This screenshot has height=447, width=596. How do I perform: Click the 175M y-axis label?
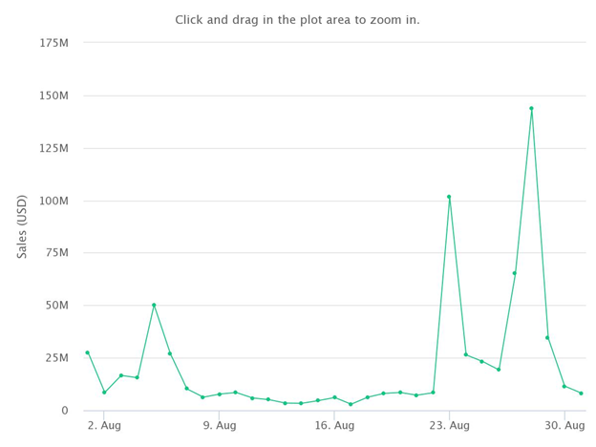(54, 43)
